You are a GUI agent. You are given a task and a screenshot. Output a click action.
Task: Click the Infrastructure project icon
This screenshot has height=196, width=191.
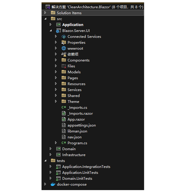tap(58, 155)
